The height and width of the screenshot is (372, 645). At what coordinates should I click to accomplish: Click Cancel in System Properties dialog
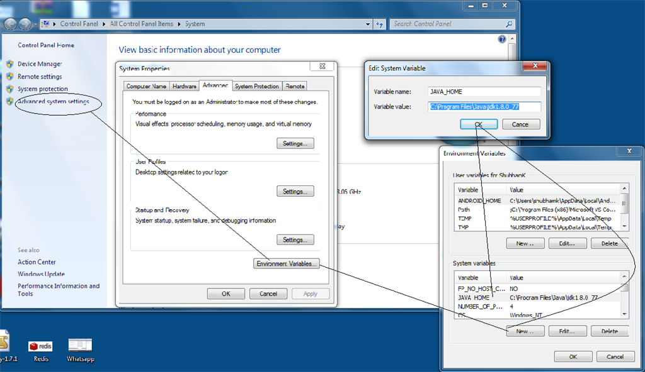point(268,293)
